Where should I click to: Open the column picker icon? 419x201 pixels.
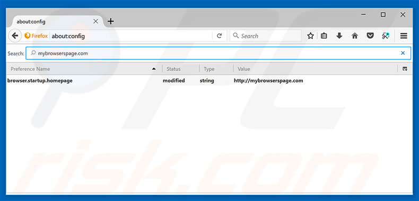(405, 69)
